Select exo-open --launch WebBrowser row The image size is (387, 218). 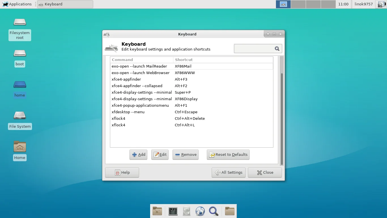(192, 73)
